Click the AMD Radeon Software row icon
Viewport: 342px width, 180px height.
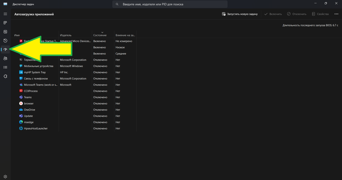21,41
